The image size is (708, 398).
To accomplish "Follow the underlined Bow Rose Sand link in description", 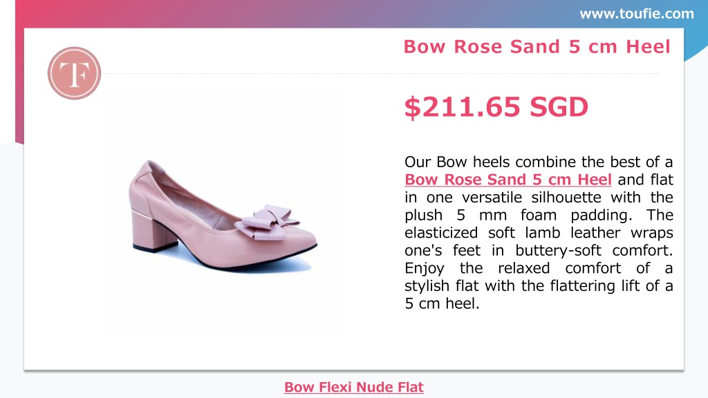I will 508,180.
